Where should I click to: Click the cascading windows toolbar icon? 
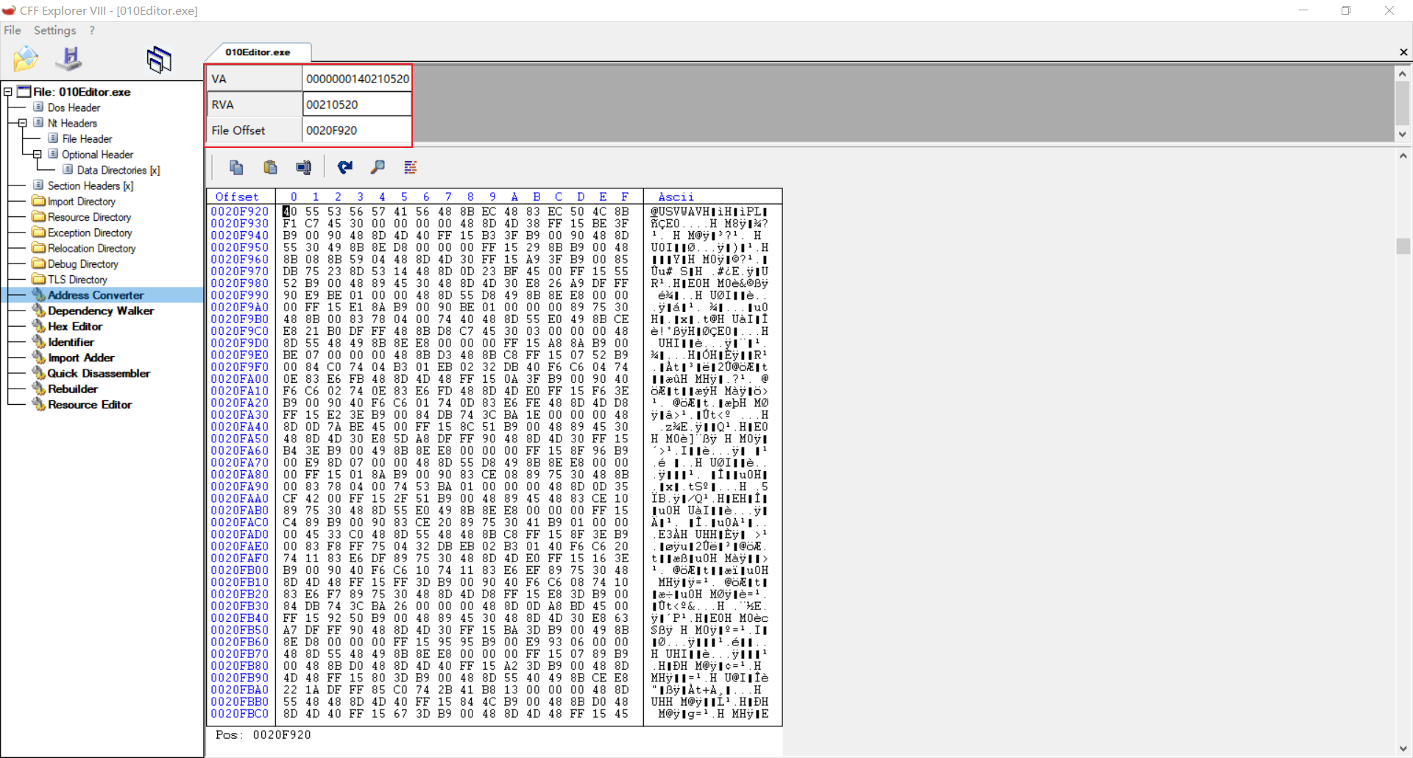[159, 59]
